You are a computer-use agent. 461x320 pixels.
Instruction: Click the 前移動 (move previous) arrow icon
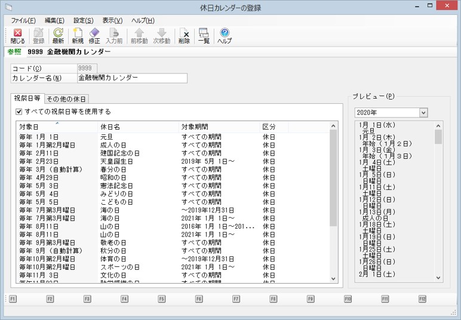coord(139,36)
